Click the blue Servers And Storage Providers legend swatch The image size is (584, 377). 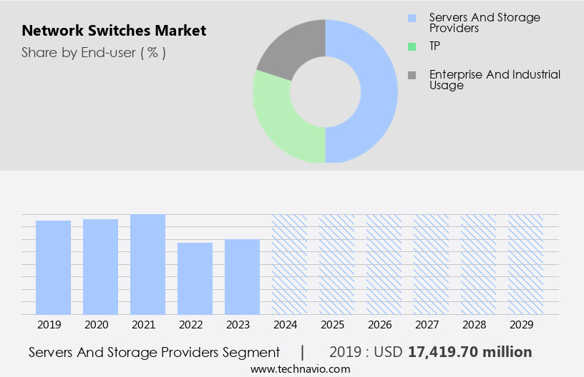(411, 18)
